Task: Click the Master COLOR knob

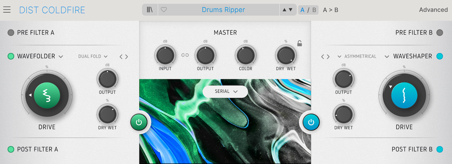Action: coord(246,55)
